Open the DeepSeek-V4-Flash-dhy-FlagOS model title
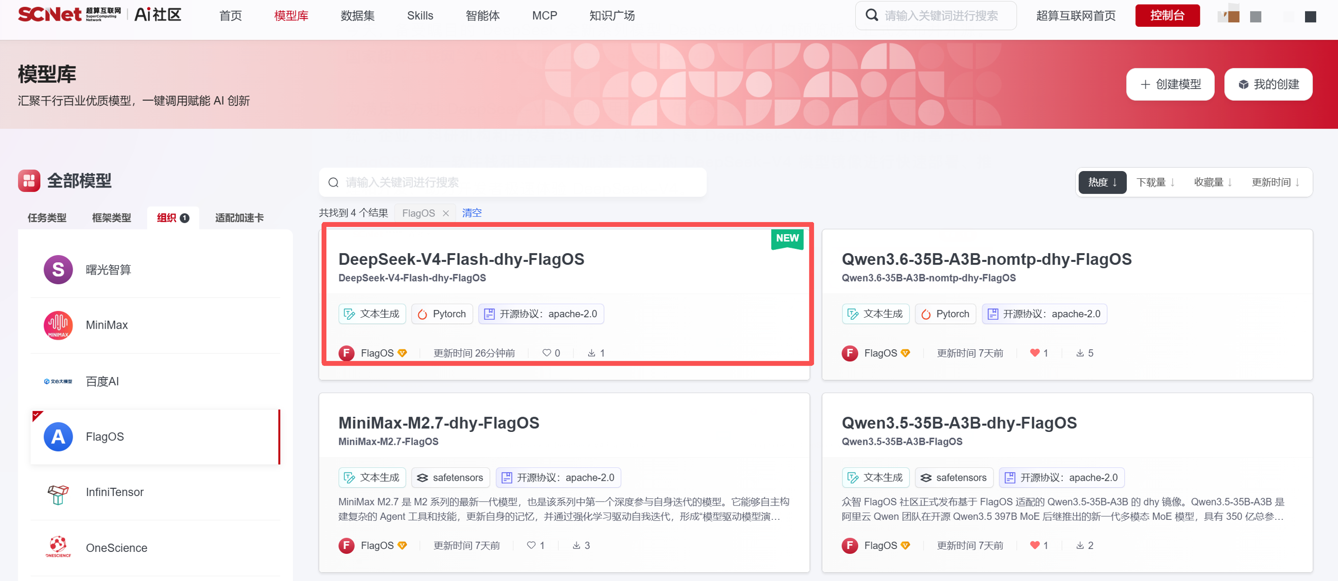 pos(461,259)
